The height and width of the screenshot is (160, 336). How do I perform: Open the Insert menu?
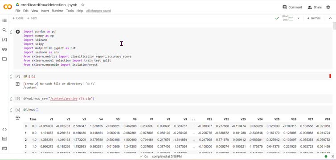pos(45,11)
